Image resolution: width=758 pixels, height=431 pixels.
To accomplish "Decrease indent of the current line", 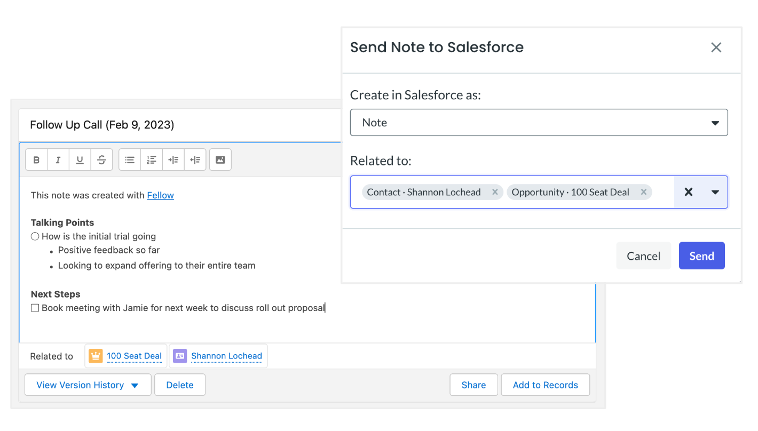I will point(195,159).
